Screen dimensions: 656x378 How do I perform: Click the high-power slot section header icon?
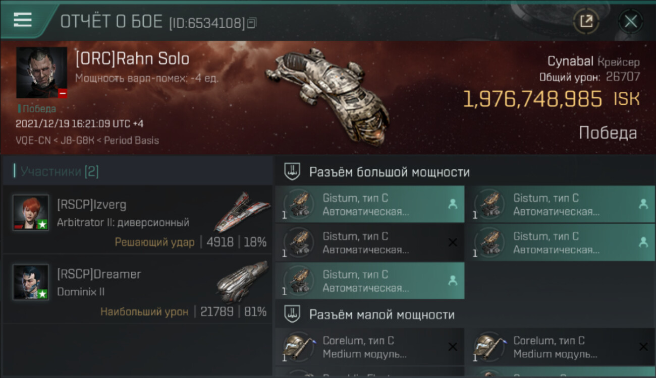pos(292,171)
